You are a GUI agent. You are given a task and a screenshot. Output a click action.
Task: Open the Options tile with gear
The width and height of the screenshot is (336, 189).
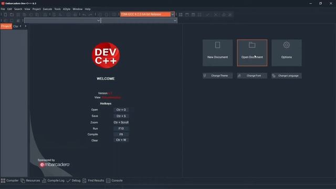point(287,52)
